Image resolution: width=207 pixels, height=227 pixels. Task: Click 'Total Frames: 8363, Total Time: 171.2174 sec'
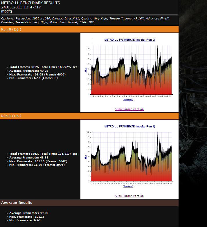43,154
